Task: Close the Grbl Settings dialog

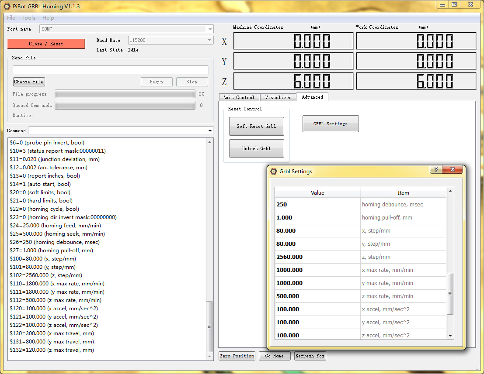Action: 453,169
